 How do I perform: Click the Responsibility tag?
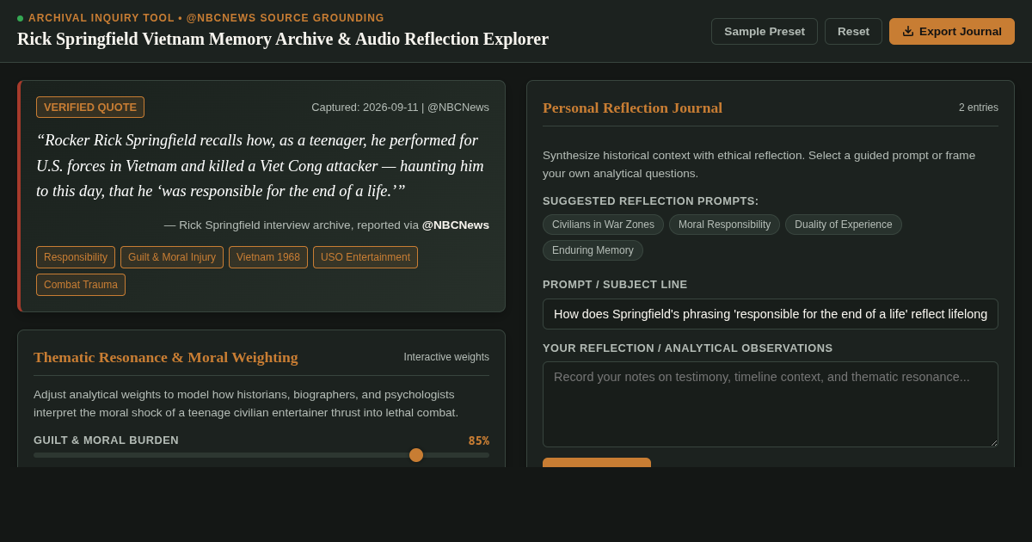pyautogui.click(x=76, y=257)
